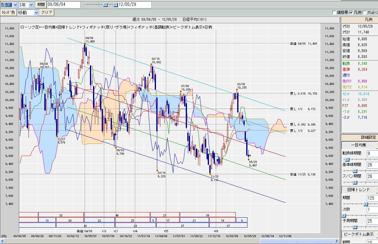Click the クリア button
The width and height of the screenshot is (378, 244).
pyautogui.click(x=47, y=12)
